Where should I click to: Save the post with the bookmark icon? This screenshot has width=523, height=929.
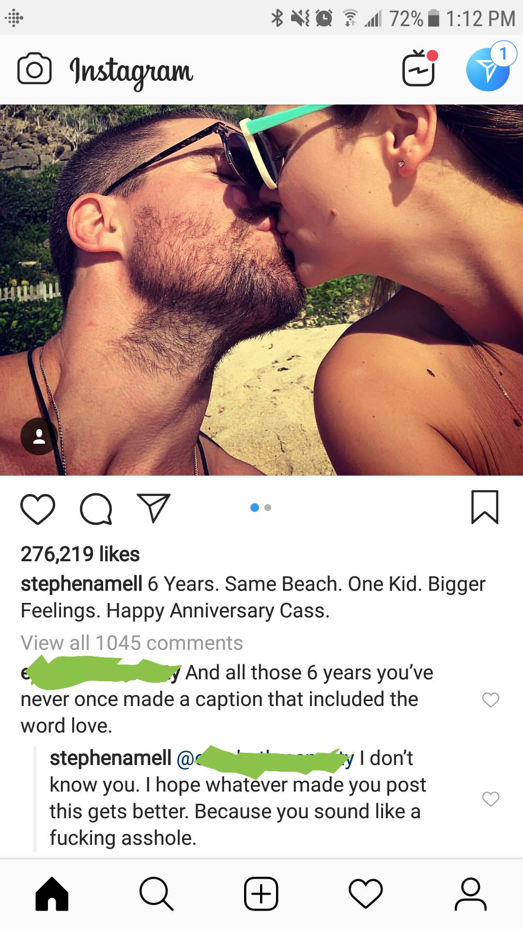[x=485, y=507]
